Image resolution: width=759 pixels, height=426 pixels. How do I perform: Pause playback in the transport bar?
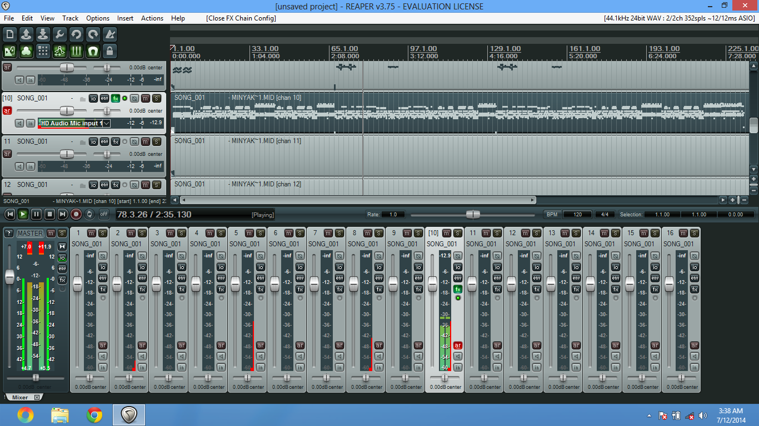click(36, 214)
